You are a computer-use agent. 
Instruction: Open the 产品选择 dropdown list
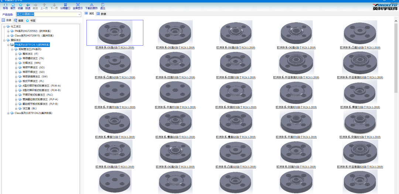(x=79, y=14)
